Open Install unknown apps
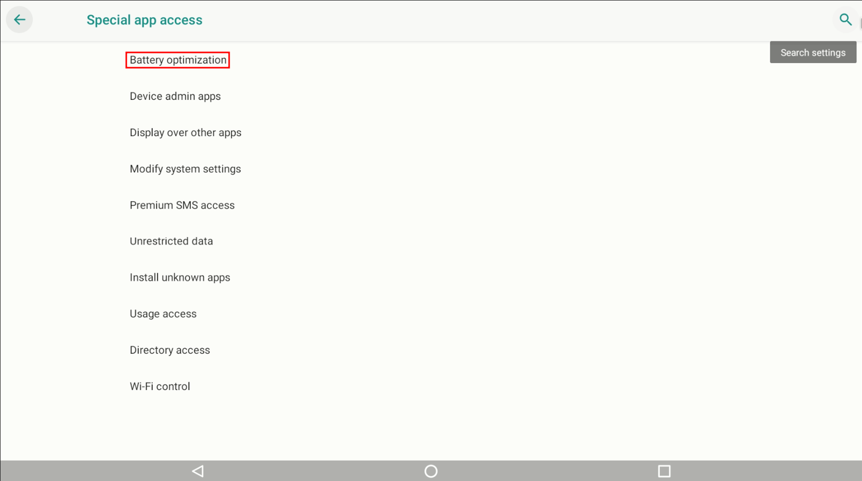The height and width of the screenshot is (481, 862). pos(180,277)
